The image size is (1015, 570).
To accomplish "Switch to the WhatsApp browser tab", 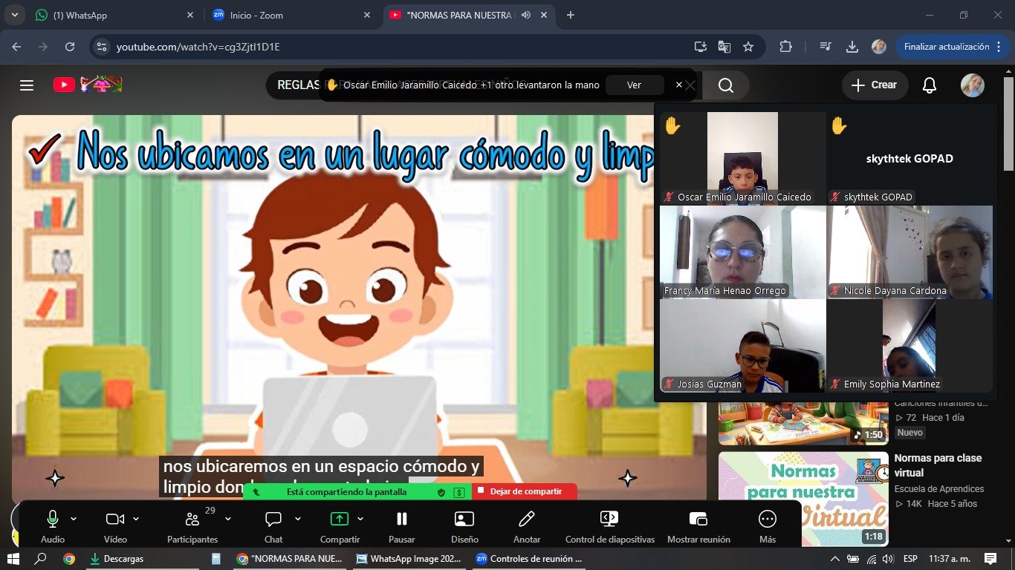I will [115, 15].
